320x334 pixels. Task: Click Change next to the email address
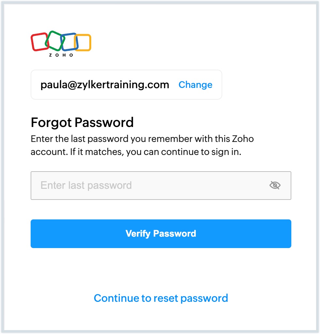coord(195,85)
